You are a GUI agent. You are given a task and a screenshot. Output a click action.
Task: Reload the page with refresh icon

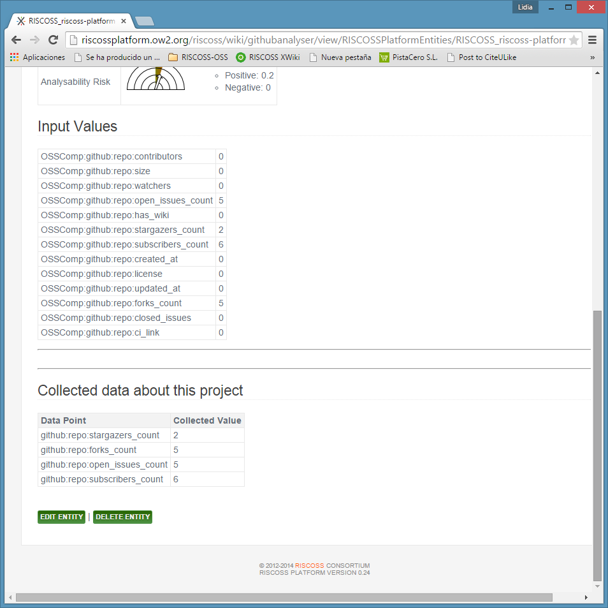tap(54, 40)
